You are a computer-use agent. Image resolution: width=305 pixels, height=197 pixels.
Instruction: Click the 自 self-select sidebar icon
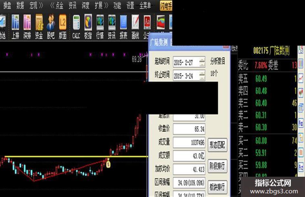click(x=301, y=152)
